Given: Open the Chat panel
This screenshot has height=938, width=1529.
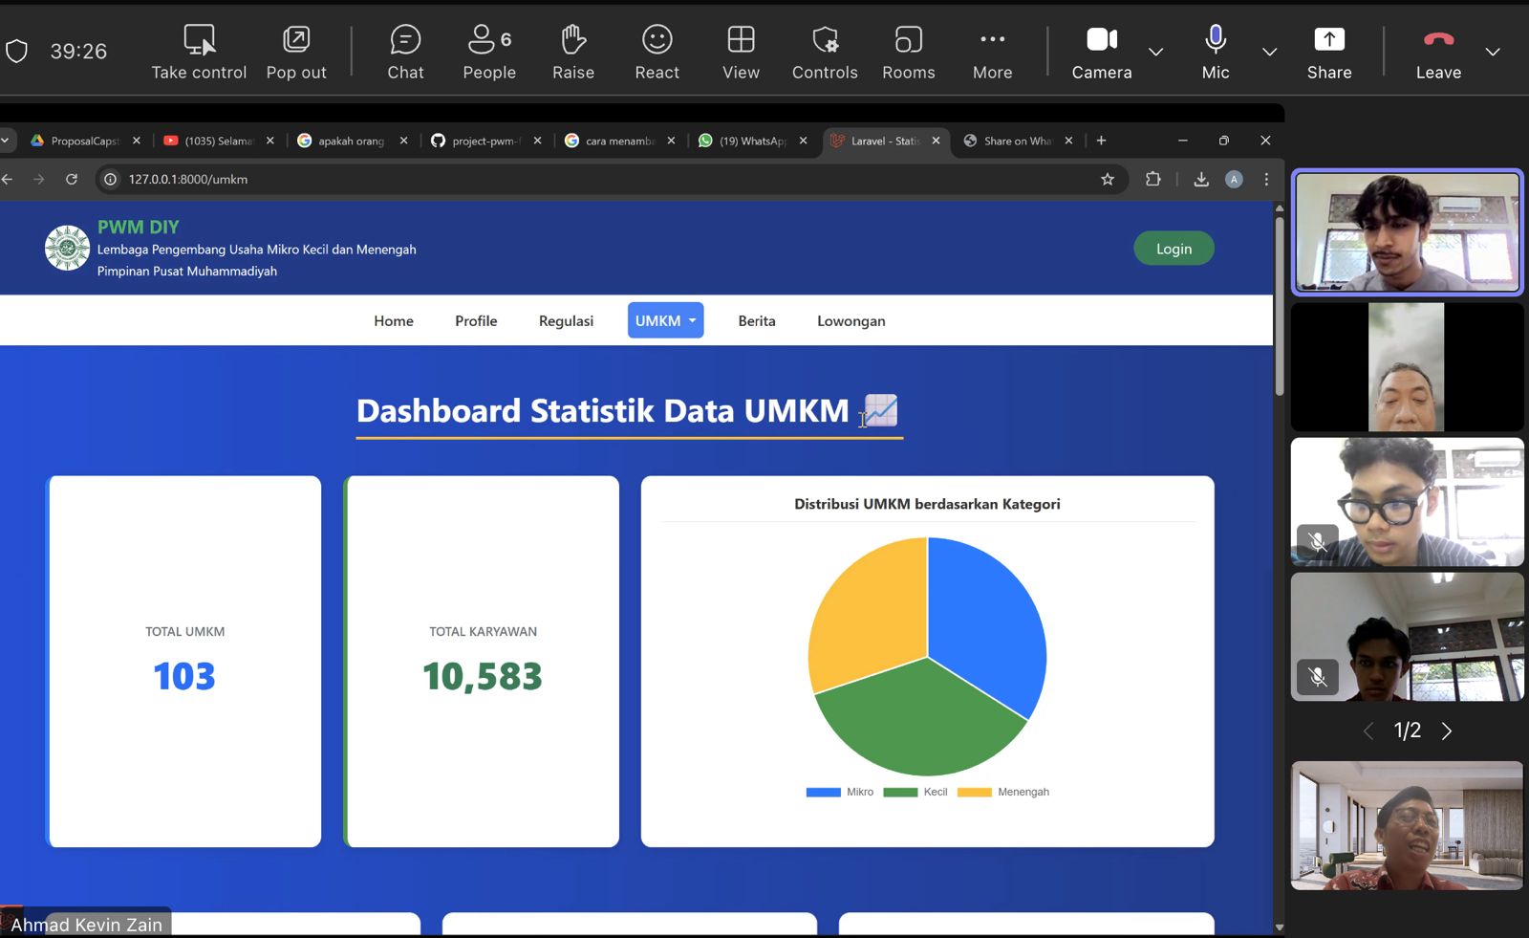Looking at the screenshot, I should (x=405, y=52).
